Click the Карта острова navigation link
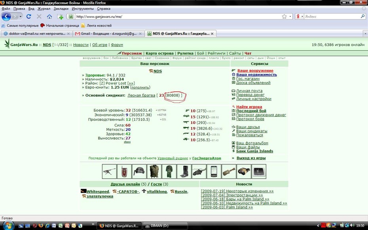Image resolution: width=368 pixels, height=230 pixels. point(159,53)
